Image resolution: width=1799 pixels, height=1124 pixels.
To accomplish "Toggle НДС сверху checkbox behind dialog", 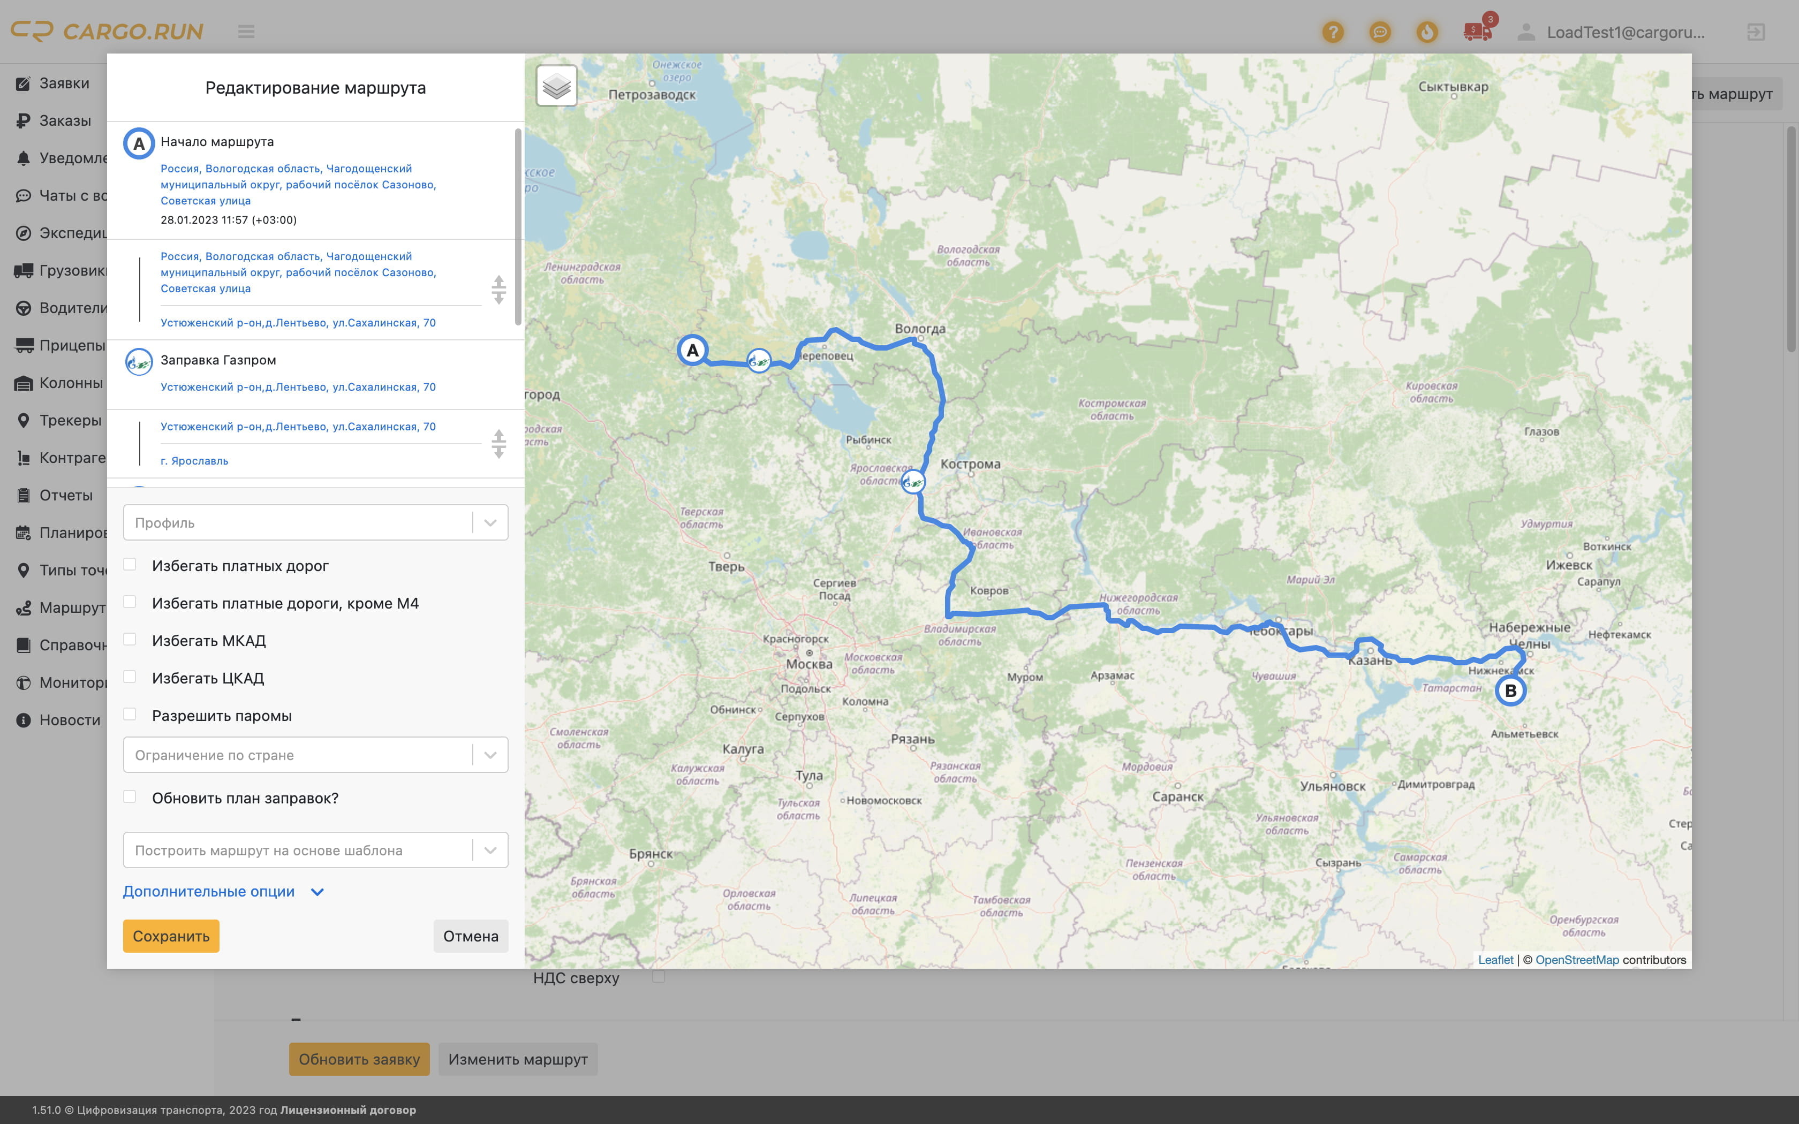I will coord(658,976).
